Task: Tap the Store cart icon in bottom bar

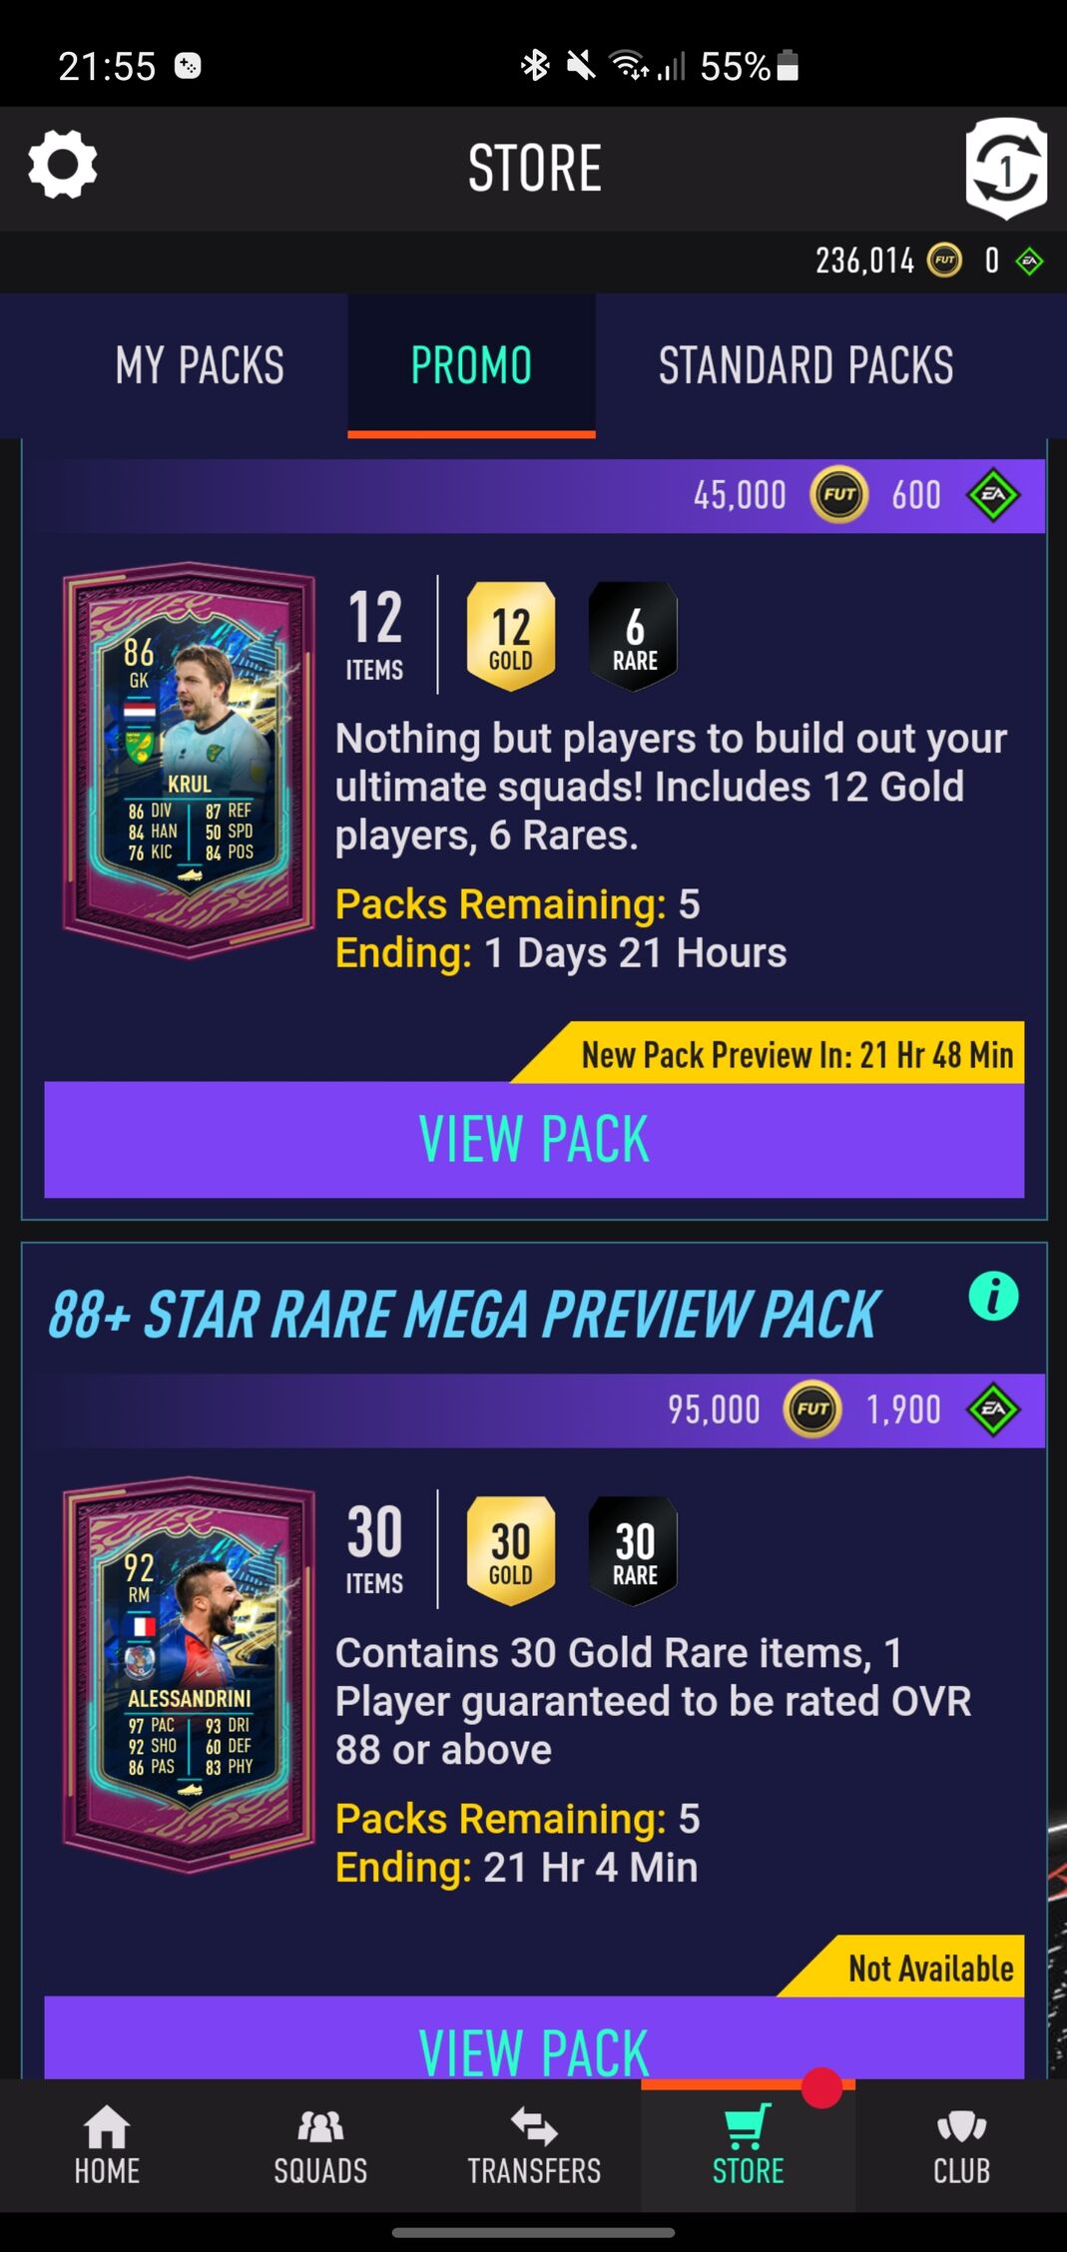Action: tap(748, 2126)
